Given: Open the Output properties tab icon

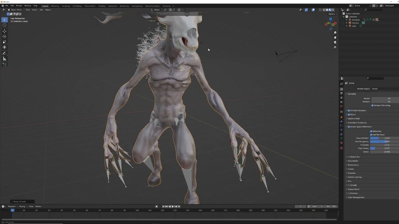Looking at the screenshot, I should 341,93.
